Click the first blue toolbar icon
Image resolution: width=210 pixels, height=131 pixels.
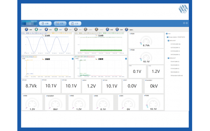click(x=27, y=30)
